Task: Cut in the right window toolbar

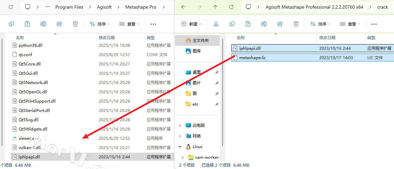Action: (x=216, y=24)
